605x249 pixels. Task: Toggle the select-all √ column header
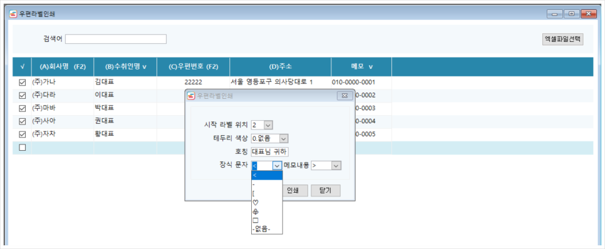tap(22, 67)
